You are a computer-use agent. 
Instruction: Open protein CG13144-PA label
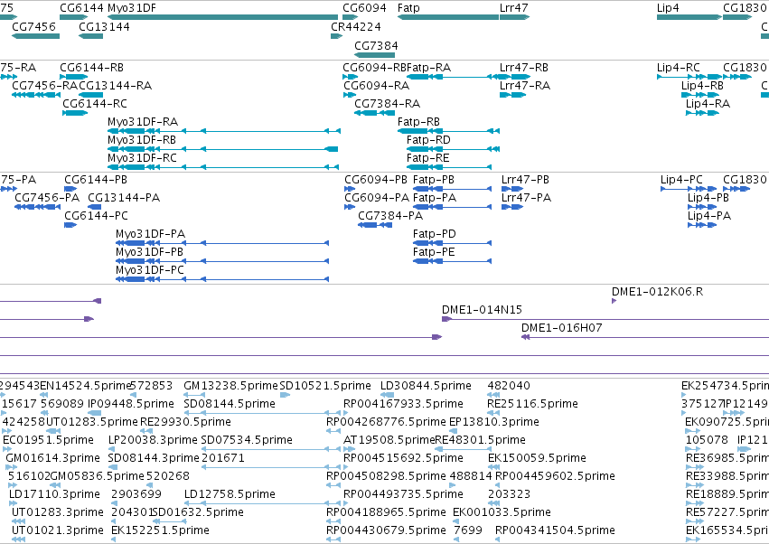[124, 198]
